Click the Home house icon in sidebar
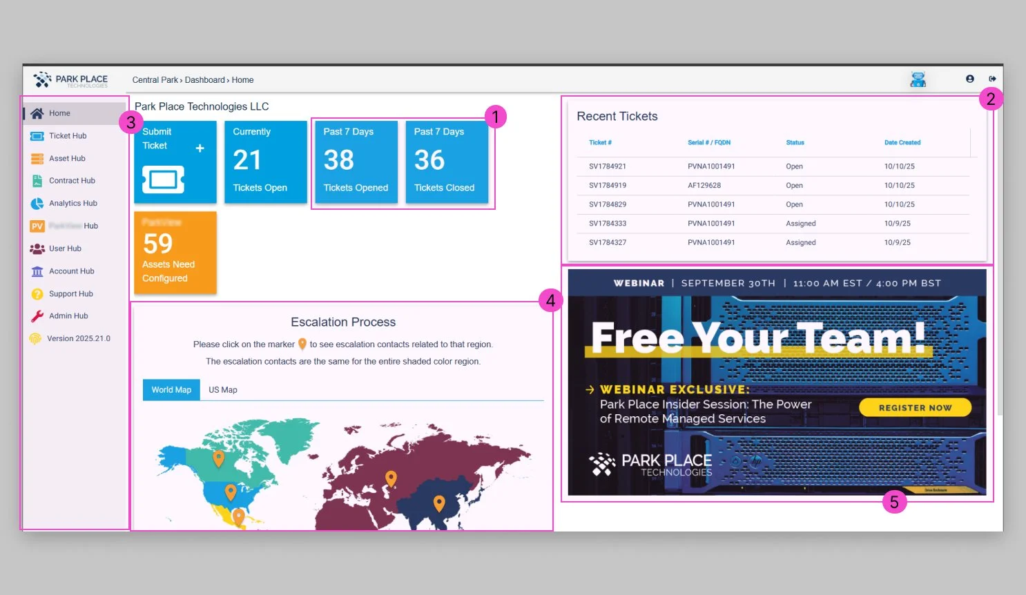This screenshot has width=1026, height=595. [x=37, y=113]
